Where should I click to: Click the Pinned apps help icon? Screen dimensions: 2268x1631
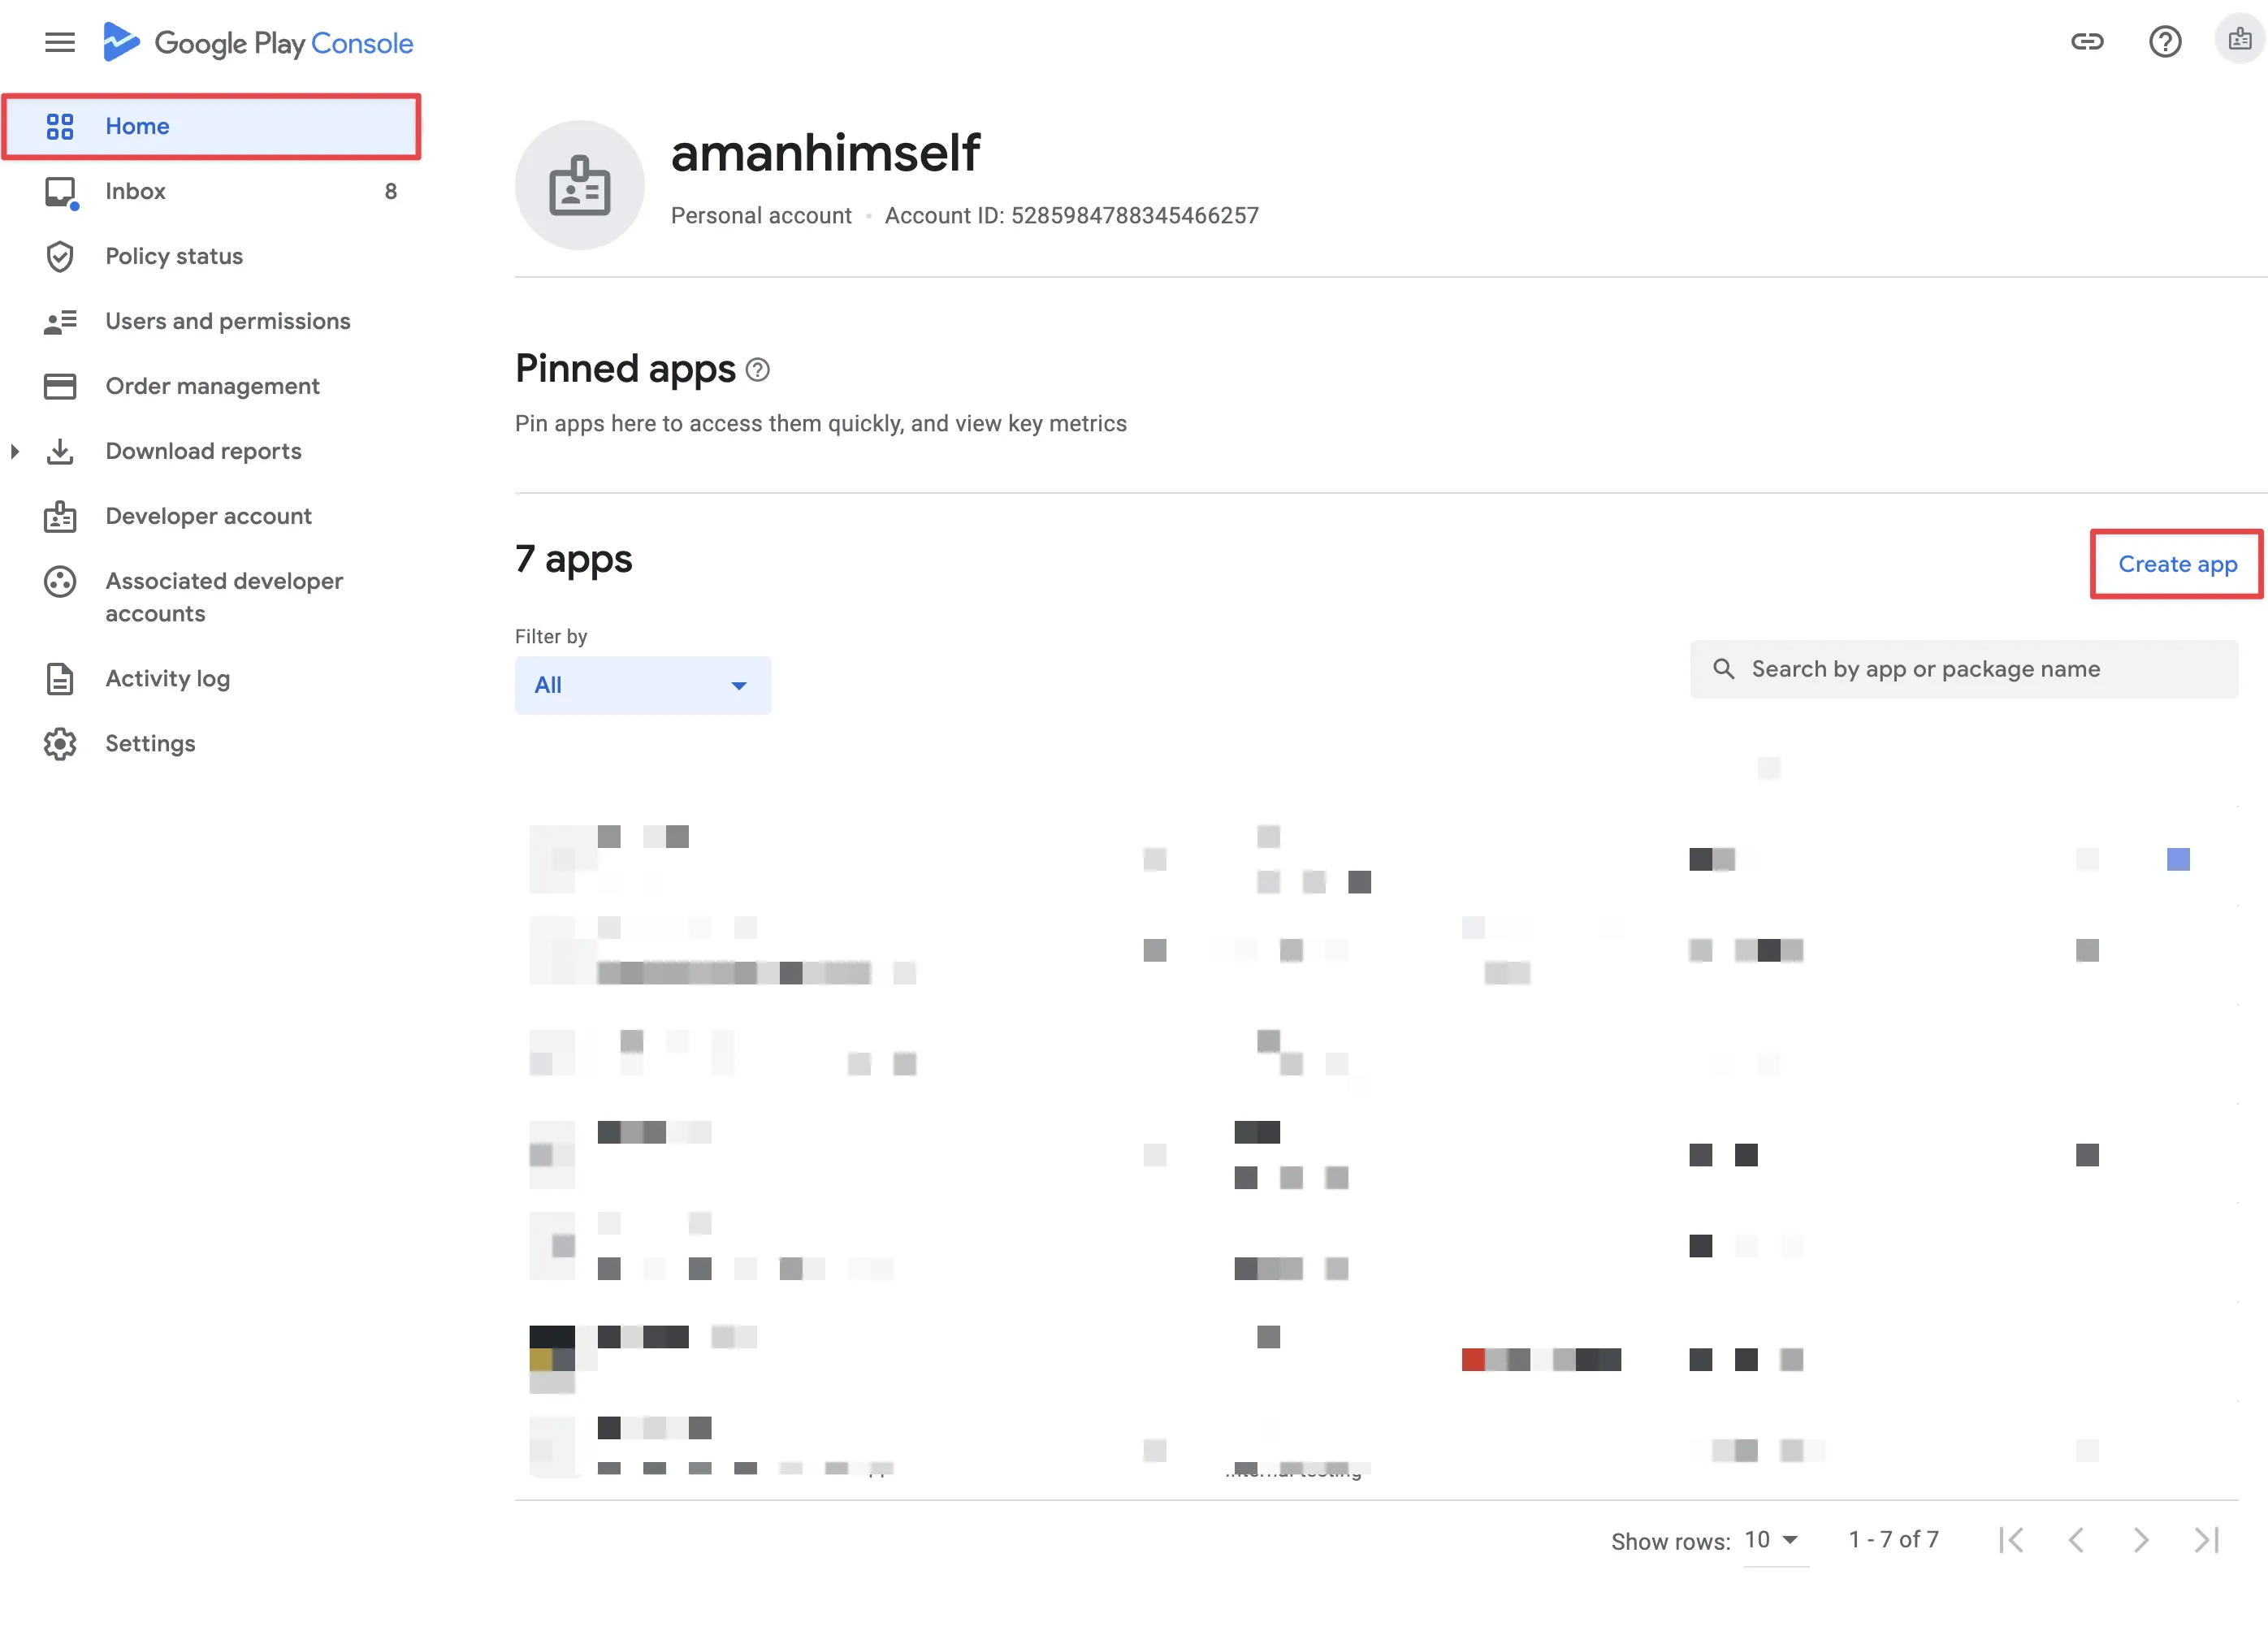(x=758, y=370)
